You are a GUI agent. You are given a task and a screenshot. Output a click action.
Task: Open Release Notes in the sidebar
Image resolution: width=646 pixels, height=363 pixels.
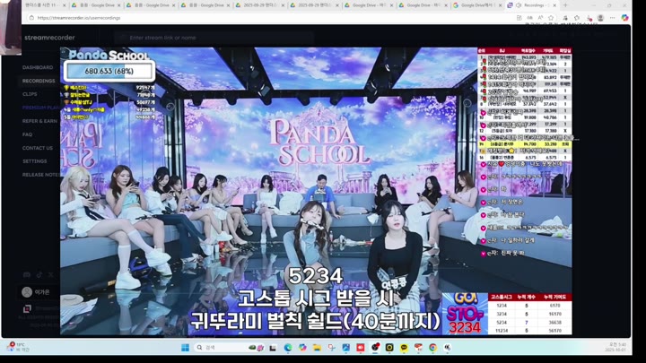40,175
